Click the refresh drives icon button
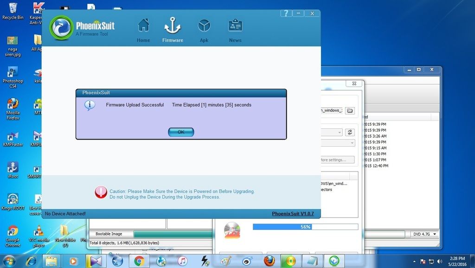The image size is (475, 268). click(350, 132)
